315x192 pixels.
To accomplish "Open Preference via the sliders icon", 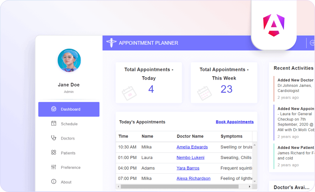I will [x=54, y=167].
